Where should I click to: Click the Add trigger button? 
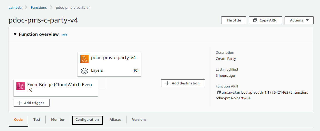[x=31, y=103]
